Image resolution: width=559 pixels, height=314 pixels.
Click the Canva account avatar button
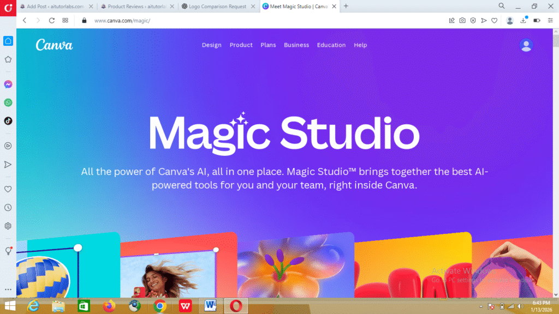[526, 46]
